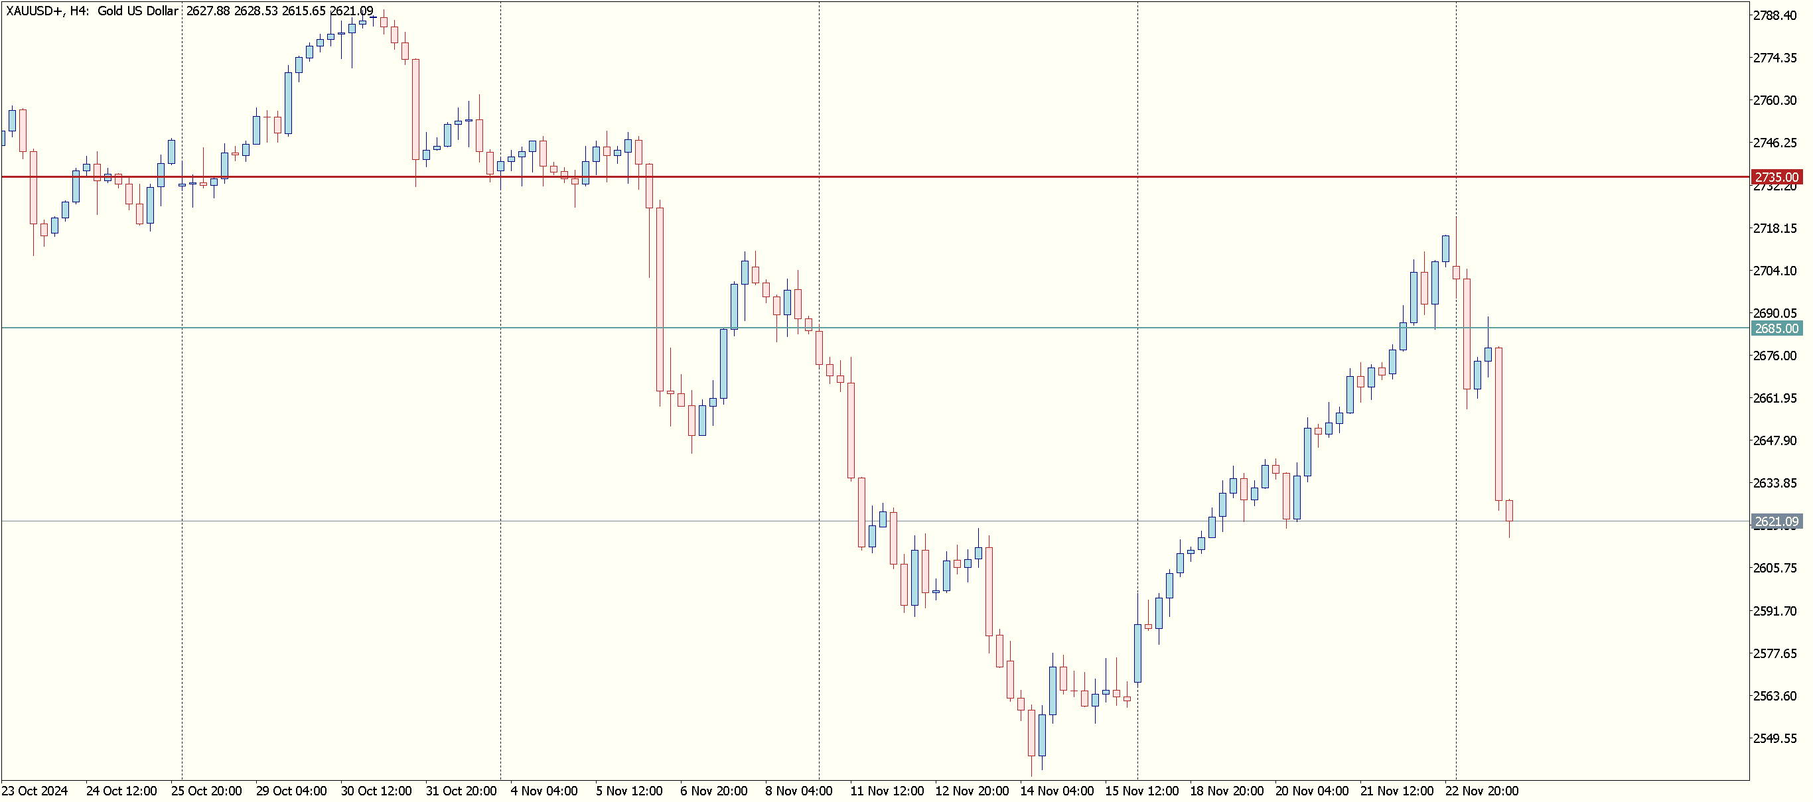Image resolution: width=1813 pixels, height=802 pixels.
Task: Click the 30 Oct 12:00 time label
Action: (376, 791)
